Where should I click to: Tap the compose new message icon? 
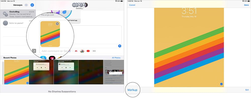click(32, 5)
